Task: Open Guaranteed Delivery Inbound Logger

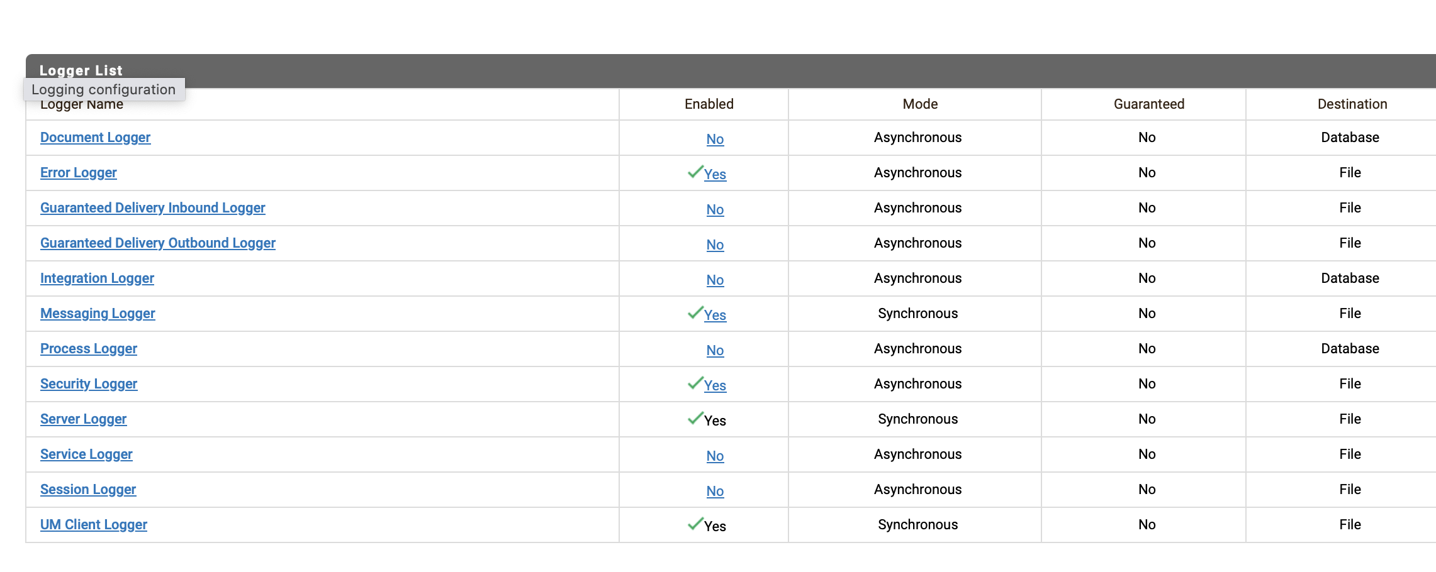Action: click(x=152, y=207)
